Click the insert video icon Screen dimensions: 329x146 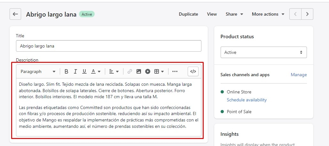click(x=147, y=71)
